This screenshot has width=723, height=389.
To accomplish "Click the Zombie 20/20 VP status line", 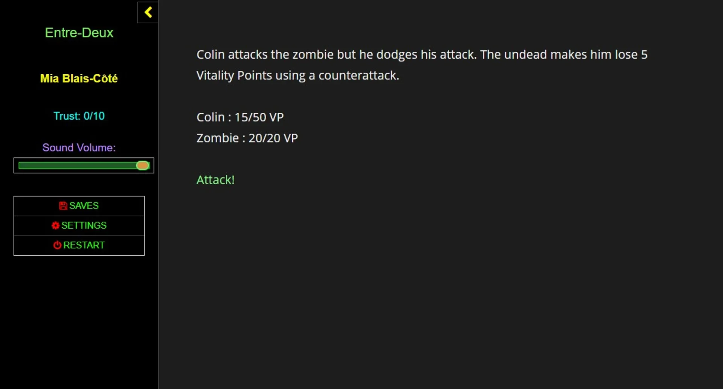I will 247,138.
